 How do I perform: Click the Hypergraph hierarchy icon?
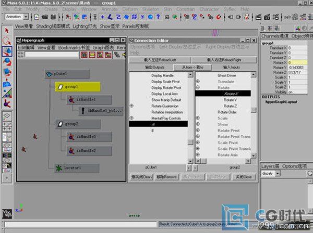point(117,55)
